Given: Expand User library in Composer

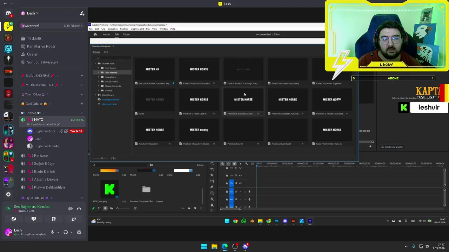Looking at the screenshot, I should tap(95, 95).
